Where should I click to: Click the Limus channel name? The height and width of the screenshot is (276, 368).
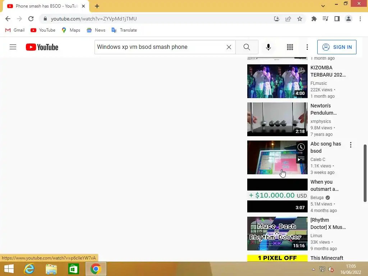point(316,236)
